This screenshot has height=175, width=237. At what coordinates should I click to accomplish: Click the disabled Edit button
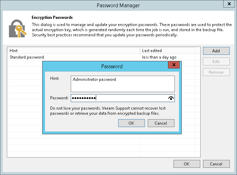click(216, 62)
